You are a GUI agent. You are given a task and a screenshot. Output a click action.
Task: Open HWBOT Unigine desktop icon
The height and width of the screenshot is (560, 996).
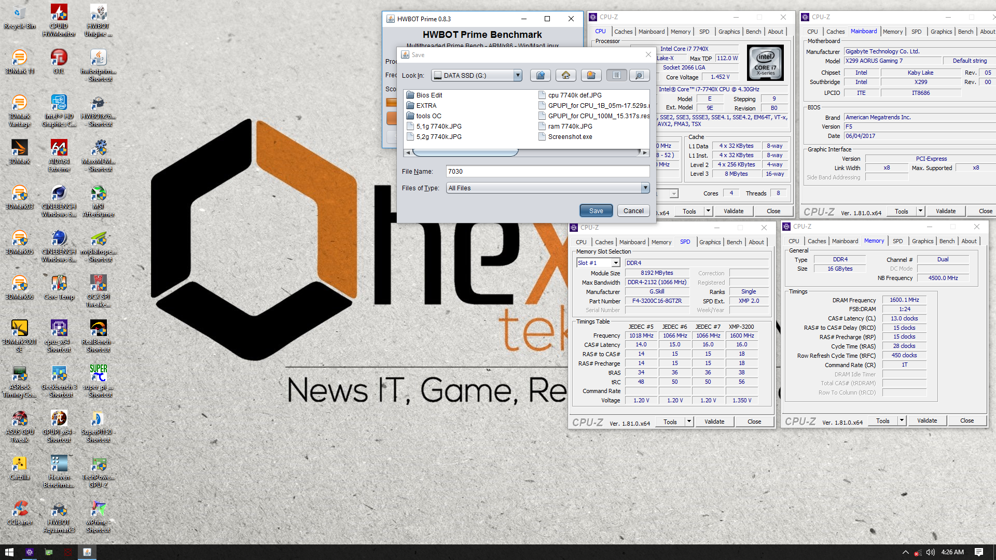[x=98, y=21]
